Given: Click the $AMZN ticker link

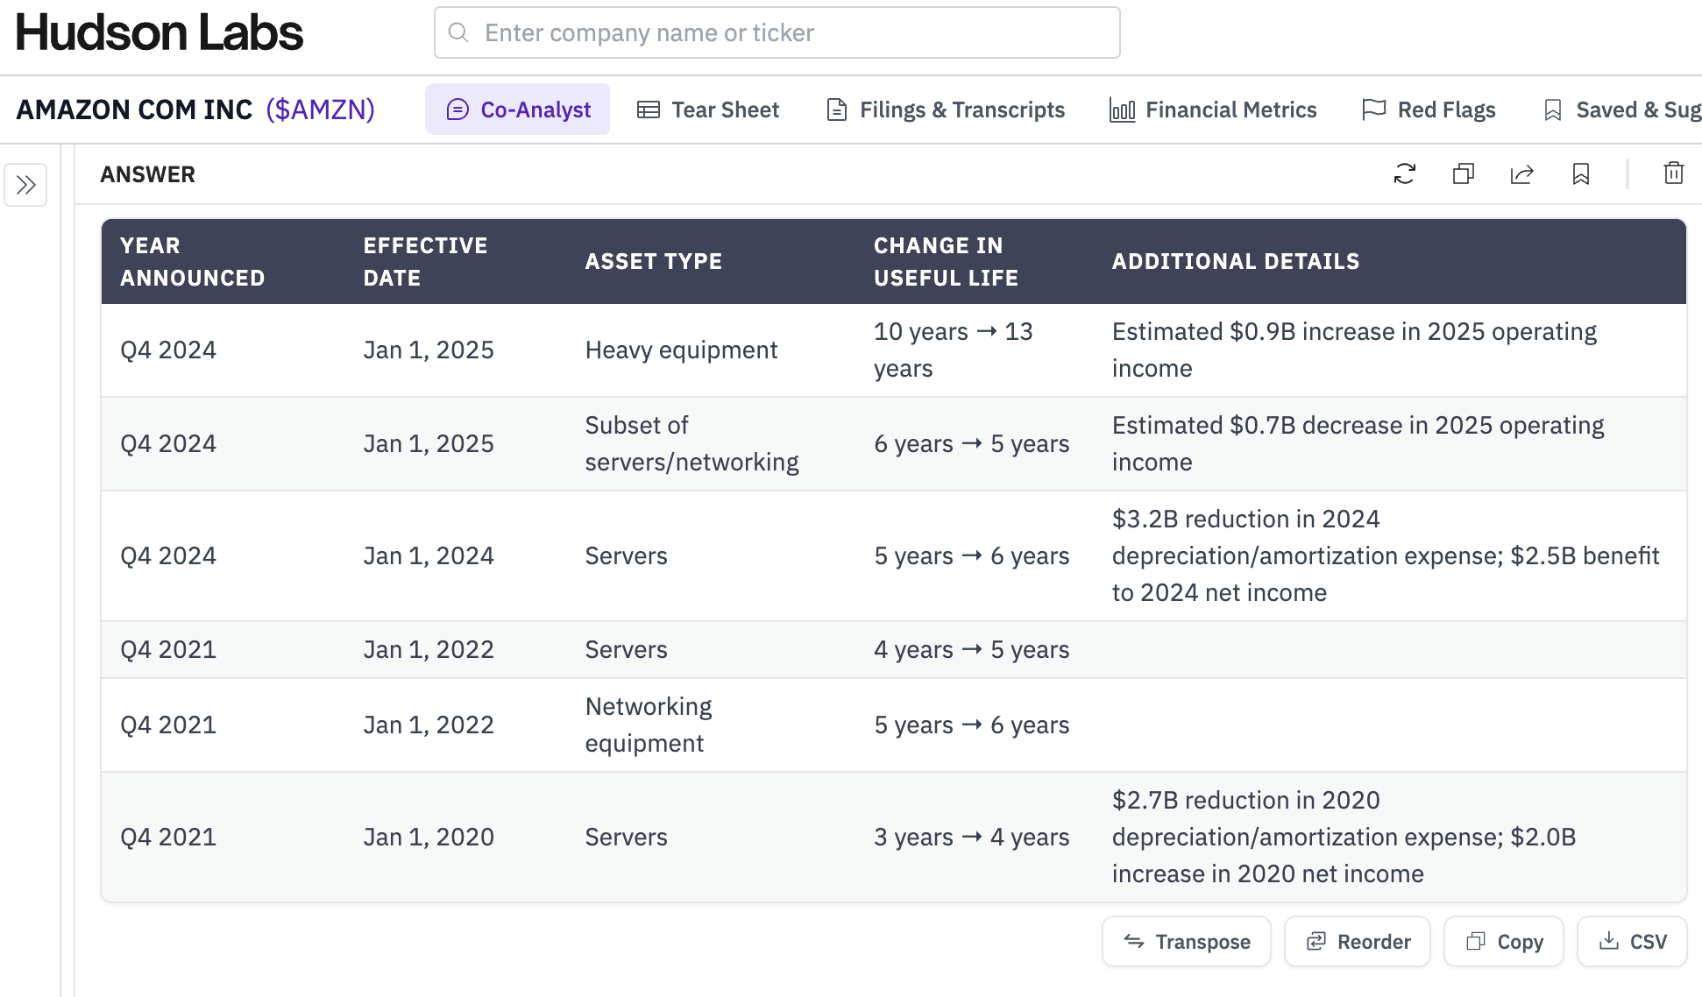Looking at the screenshot, I should coord(320,110).
